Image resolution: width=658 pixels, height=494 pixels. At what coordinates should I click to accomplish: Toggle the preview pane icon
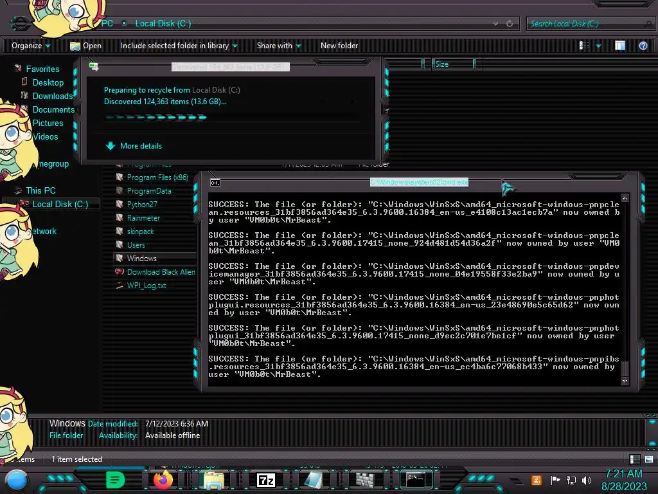[620, 46]
